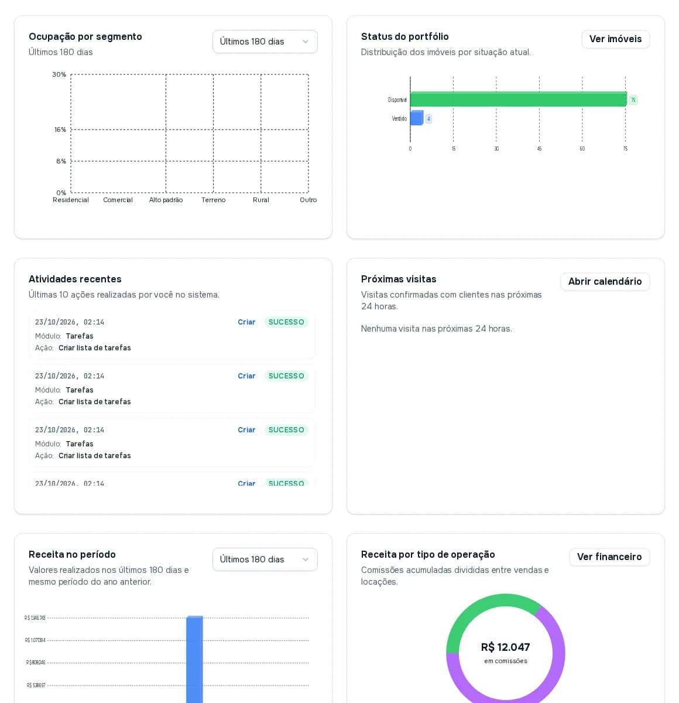Click the Ver financeiro button
This screenshot has width=679, height=703.
[609, 557]
